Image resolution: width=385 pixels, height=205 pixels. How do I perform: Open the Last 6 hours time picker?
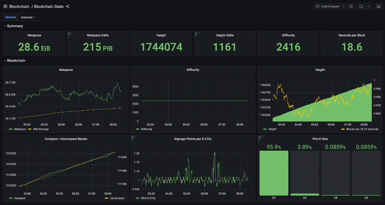(x=330, y=7)
